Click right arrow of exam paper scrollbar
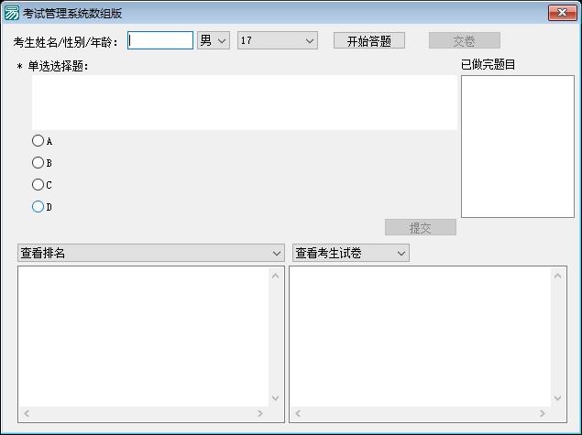The width and height of the screenshot is (582, 435). click(543, 414)
